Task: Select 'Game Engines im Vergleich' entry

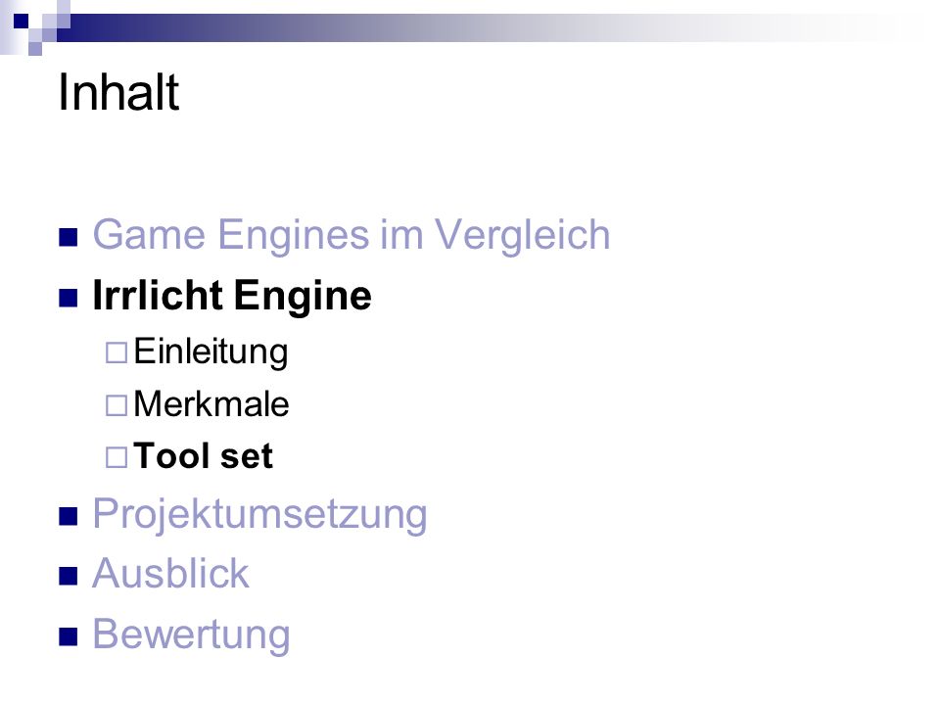Action: coord(352,234)
